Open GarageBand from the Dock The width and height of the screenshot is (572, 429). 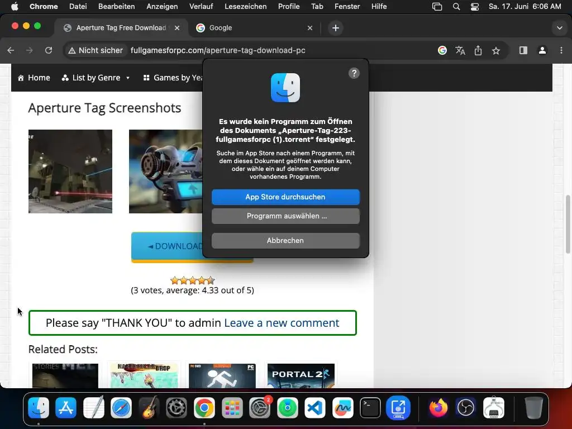click(x=149, y=407)
